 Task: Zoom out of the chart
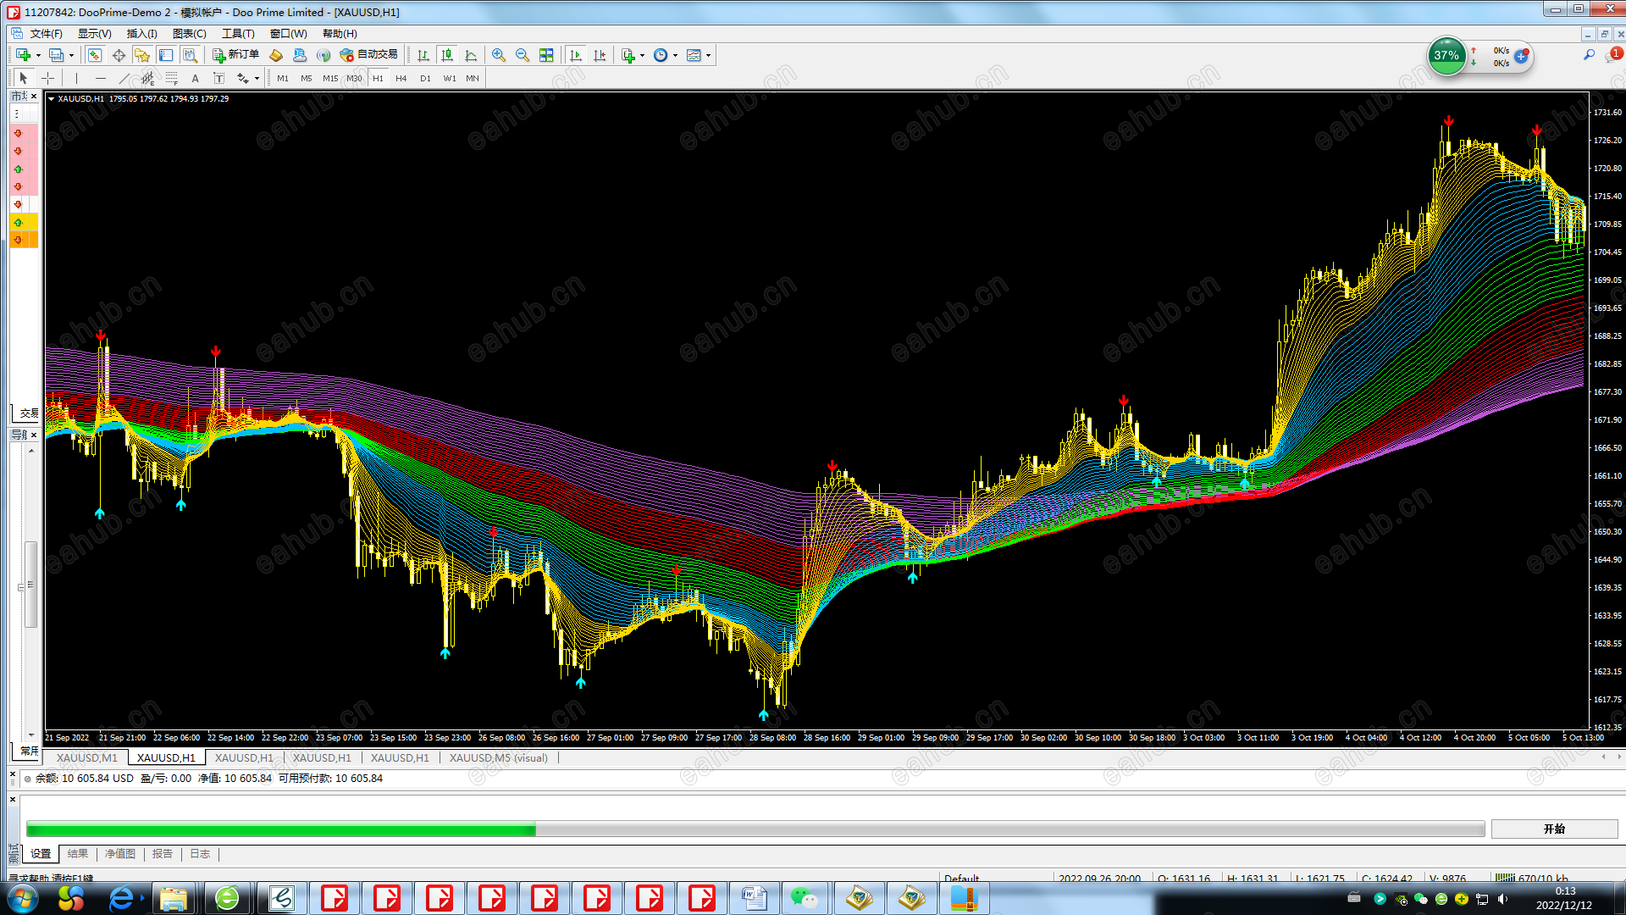click(523, 55)
